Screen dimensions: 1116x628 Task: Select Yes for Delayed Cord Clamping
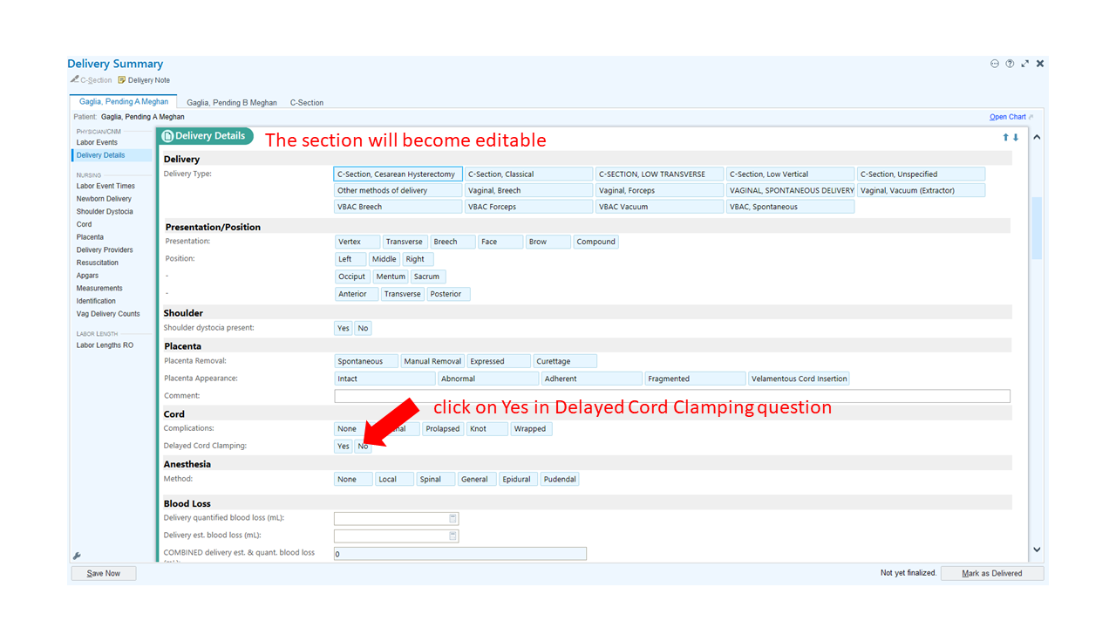(x=344, y=446)
